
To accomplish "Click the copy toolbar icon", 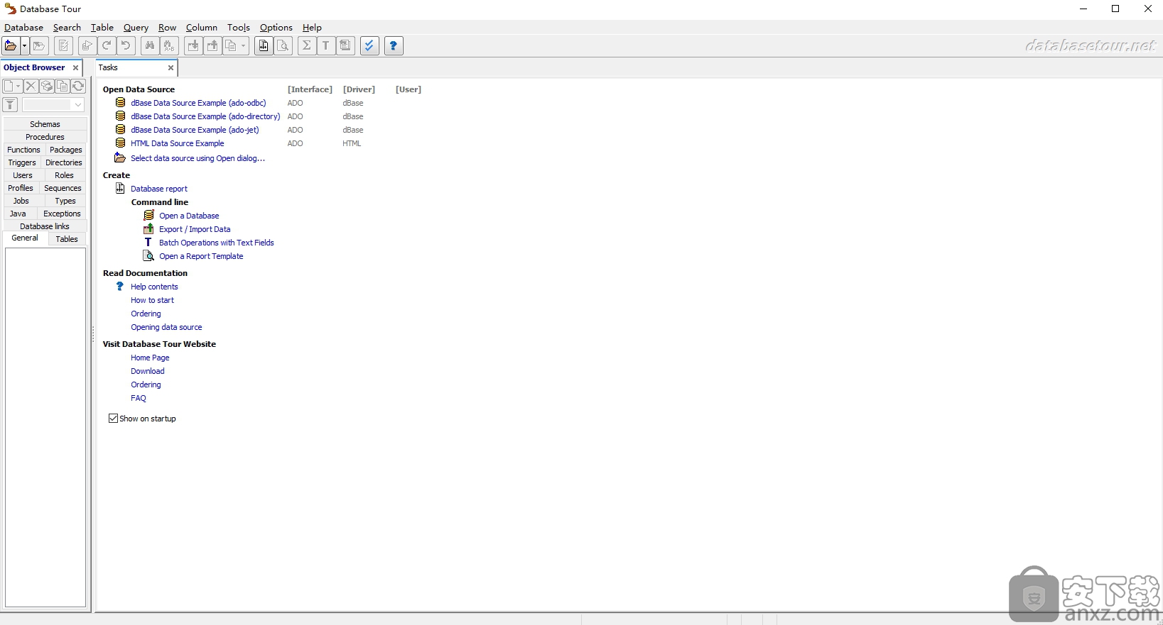I will pyautogui.click(x=231, y=46).
